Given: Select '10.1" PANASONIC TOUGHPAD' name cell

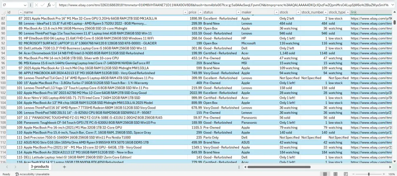Looking at the screenshot, I should click(x=105, y=118).
